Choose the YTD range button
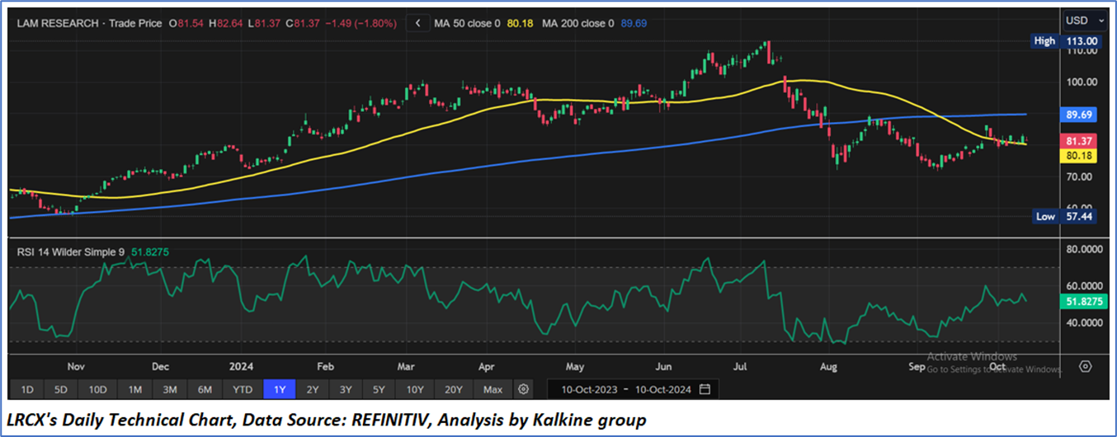1117x437 pixels. (243, 388)
